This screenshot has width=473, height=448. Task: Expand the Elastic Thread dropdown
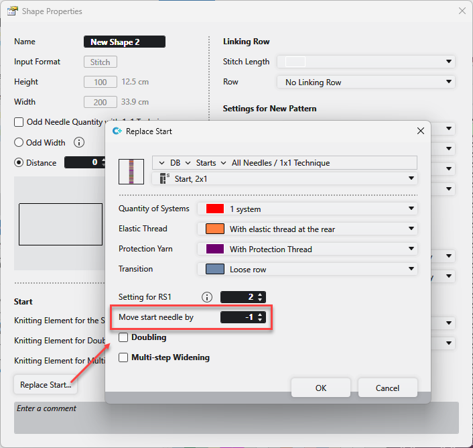coord(308,229)
